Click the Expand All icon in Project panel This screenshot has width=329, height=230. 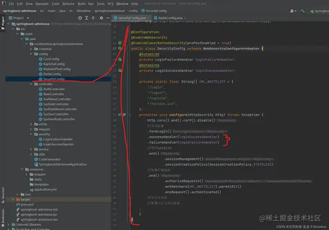(87, 18)
